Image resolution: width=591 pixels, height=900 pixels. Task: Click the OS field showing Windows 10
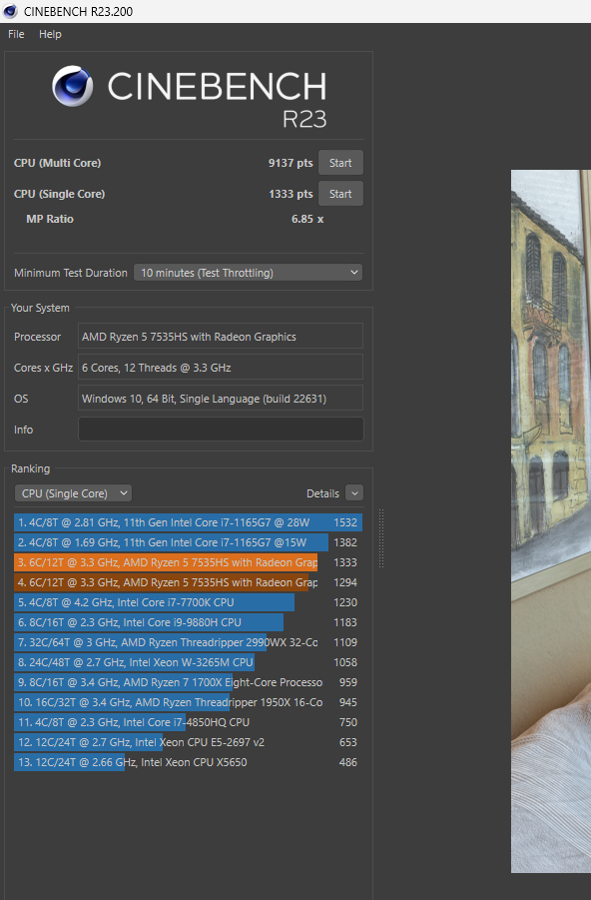pyautogui.click(x=221, y=399)
